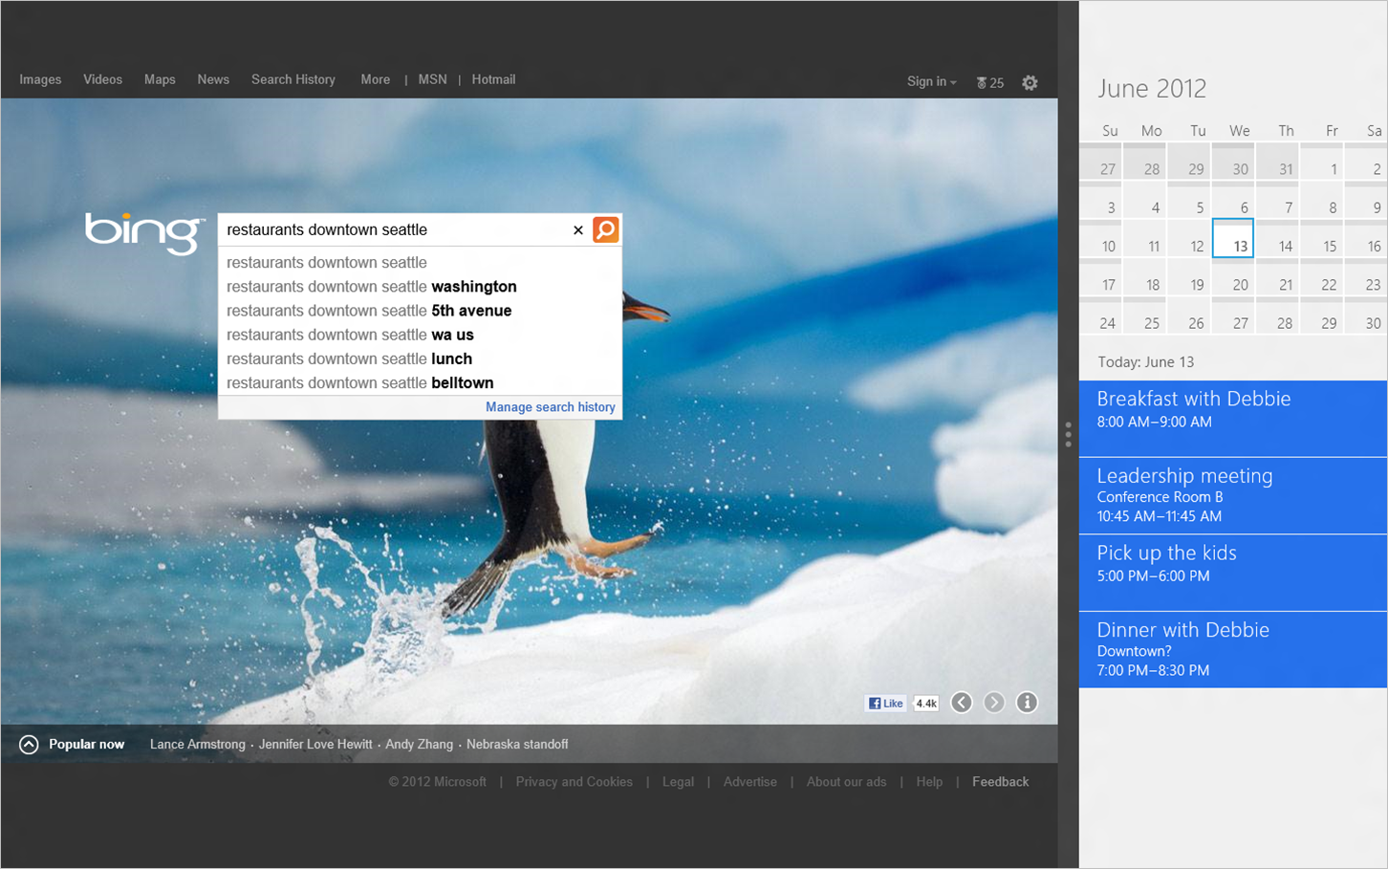Select suggestion ending with washington

(420, 287)
